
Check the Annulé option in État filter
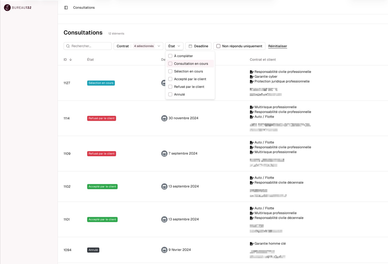tap(170, 94)
